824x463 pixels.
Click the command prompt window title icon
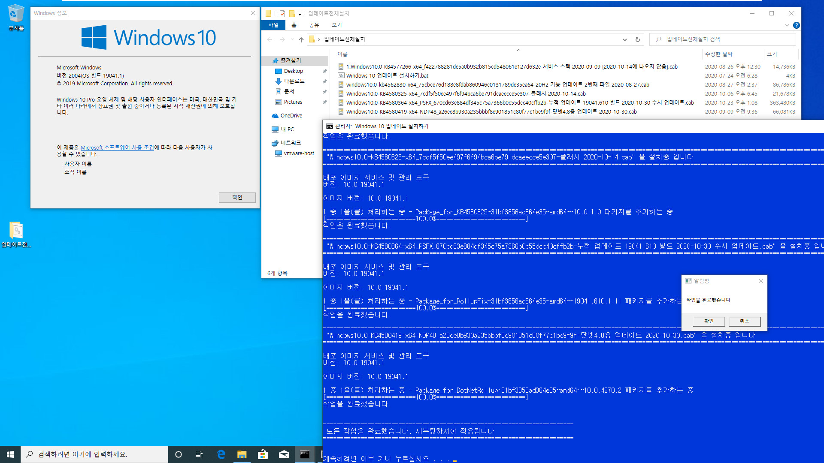pyautogui.click(x=329, y=126)
